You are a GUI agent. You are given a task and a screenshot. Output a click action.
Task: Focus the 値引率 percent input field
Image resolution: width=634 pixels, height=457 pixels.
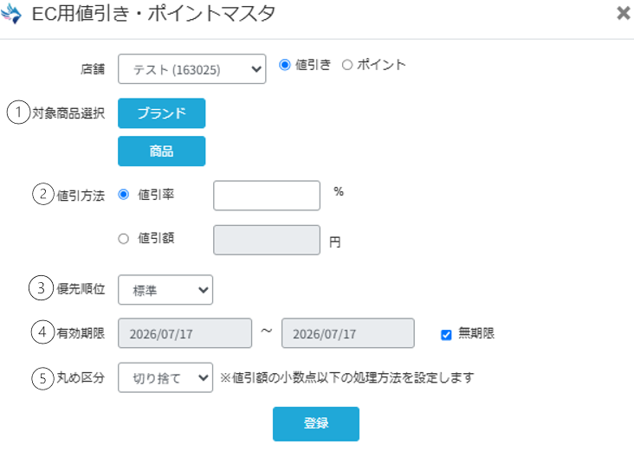[x=267, y=196]
